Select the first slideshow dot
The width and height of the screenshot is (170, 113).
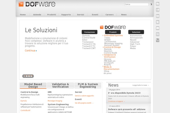(24, 76)
